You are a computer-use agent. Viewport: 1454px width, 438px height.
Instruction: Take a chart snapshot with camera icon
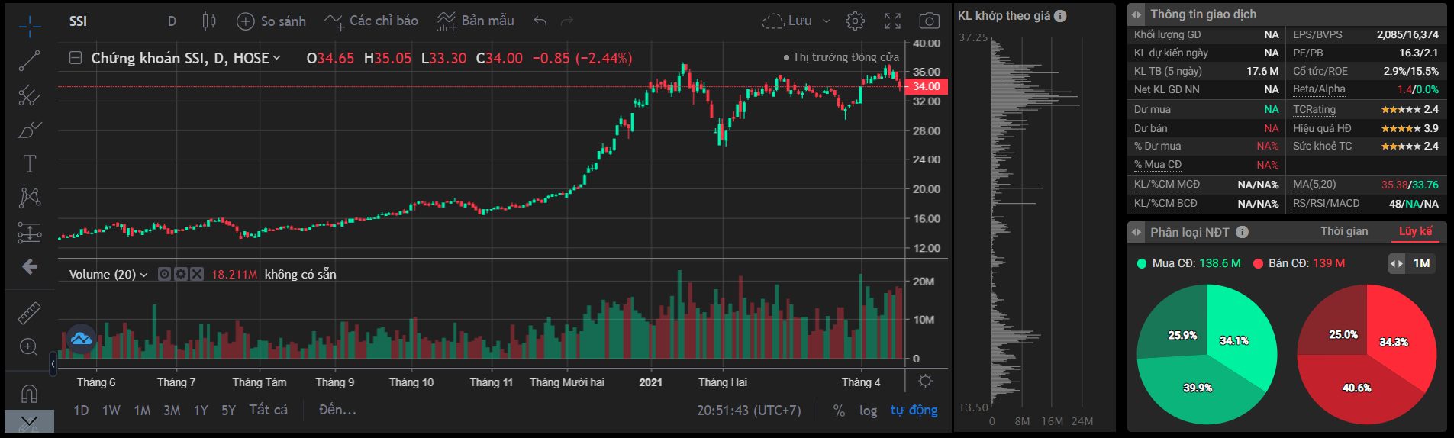click(930, 21)
